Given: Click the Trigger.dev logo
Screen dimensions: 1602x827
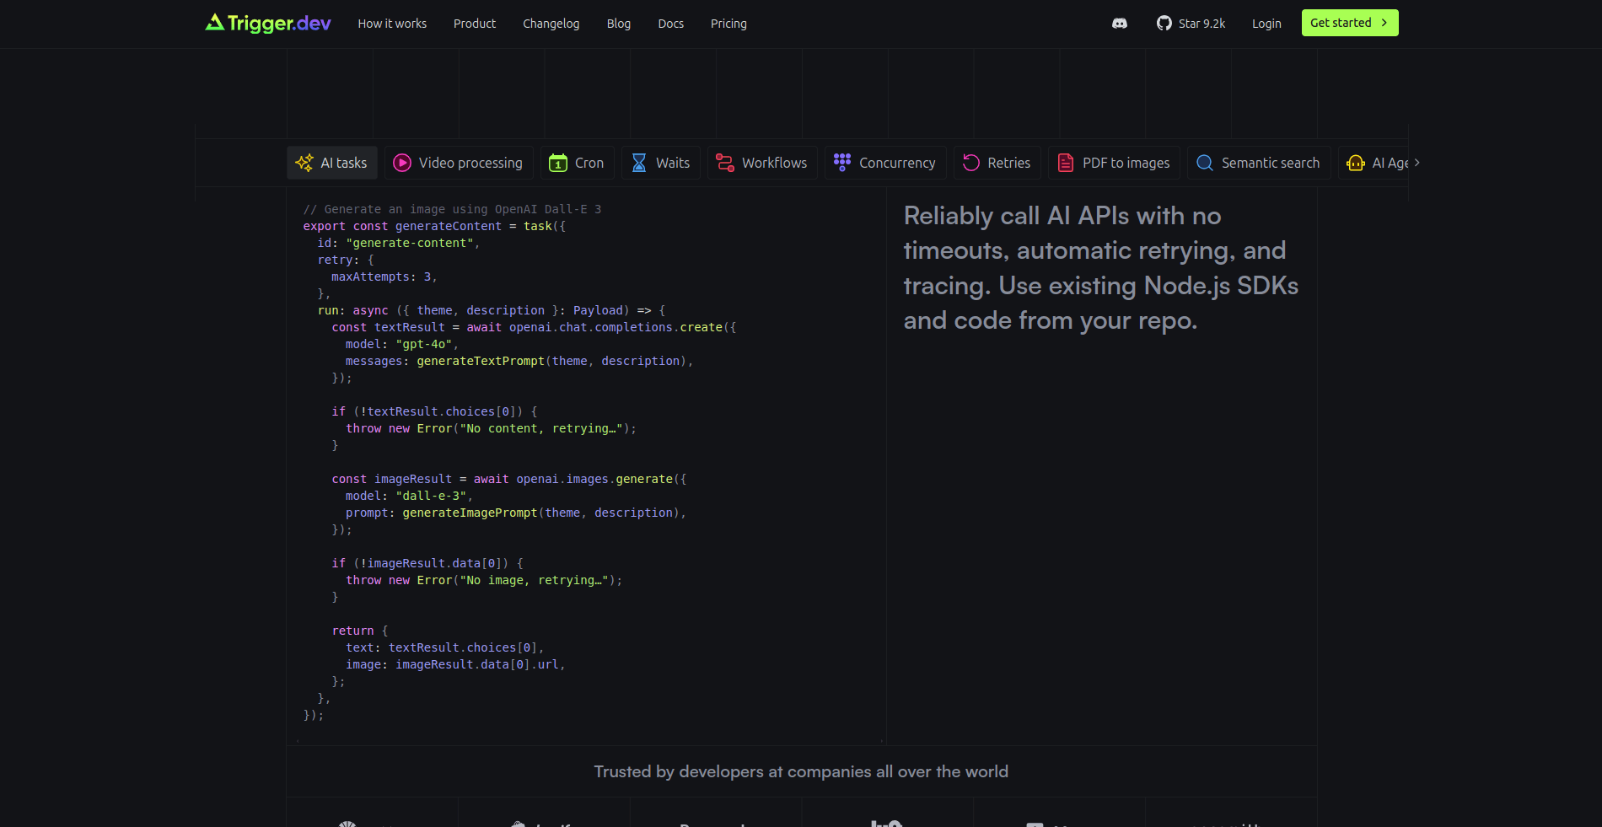Looking at the screenshot, I should [x=268, y=23].
